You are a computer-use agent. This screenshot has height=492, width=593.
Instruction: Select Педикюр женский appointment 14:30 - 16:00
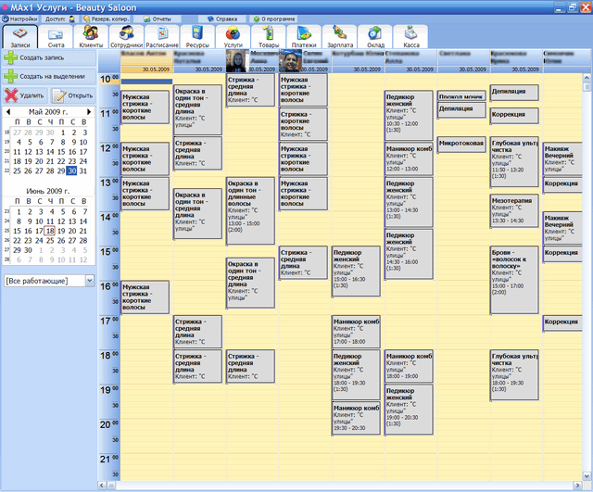[x=409, y=254]
